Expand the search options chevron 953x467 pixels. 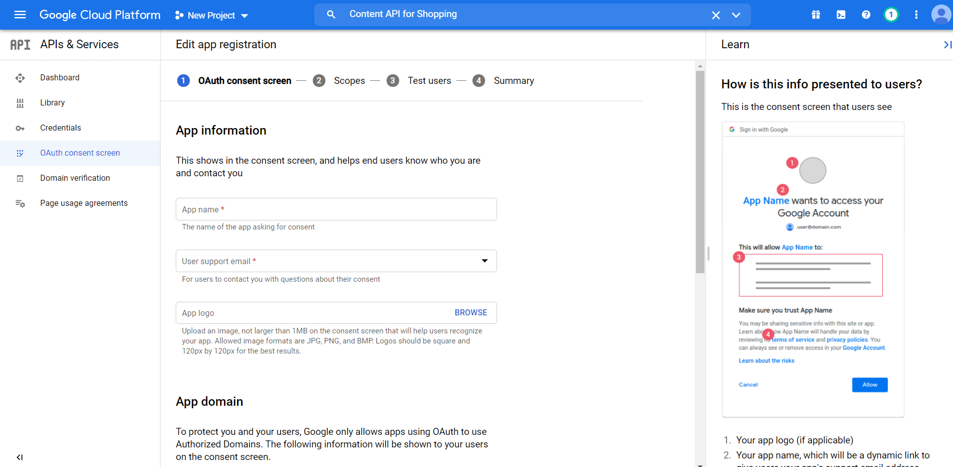[736, 15]
